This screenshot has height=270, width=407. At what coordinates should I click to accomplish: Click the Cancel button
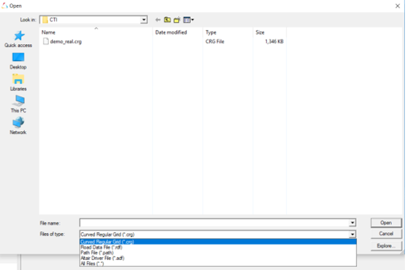click(x=386, y=234)
